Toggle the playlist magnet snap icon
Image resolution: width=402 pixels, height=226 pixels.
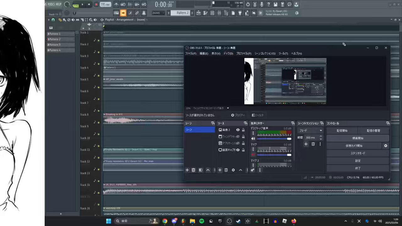tap(53, 20)
